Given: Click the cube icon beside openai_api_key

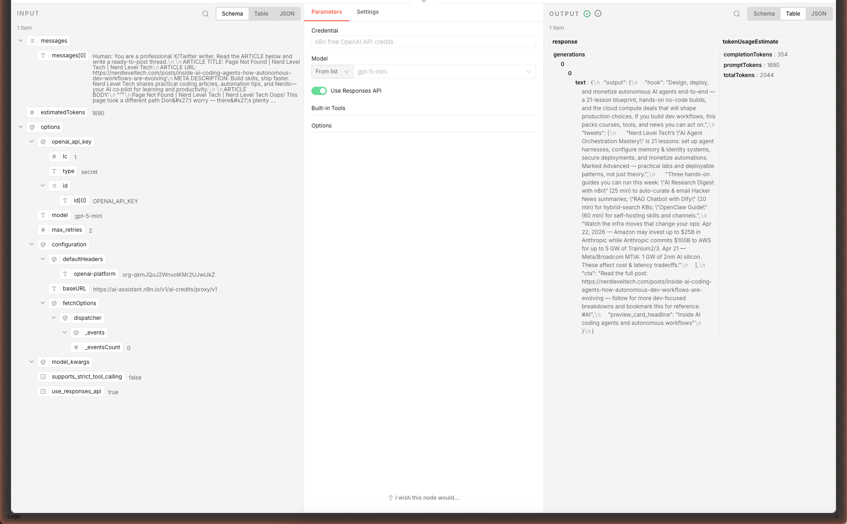Looking at the screenshot, I should [43, 142].
